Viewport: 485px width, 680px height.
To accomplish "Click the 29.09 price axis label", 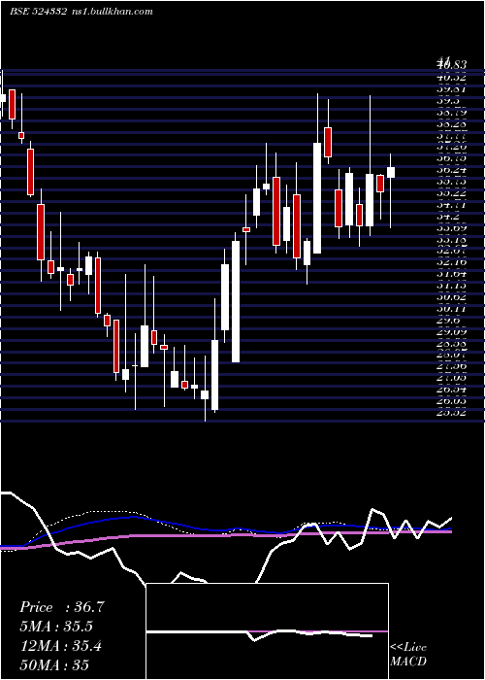I will 452,332.
